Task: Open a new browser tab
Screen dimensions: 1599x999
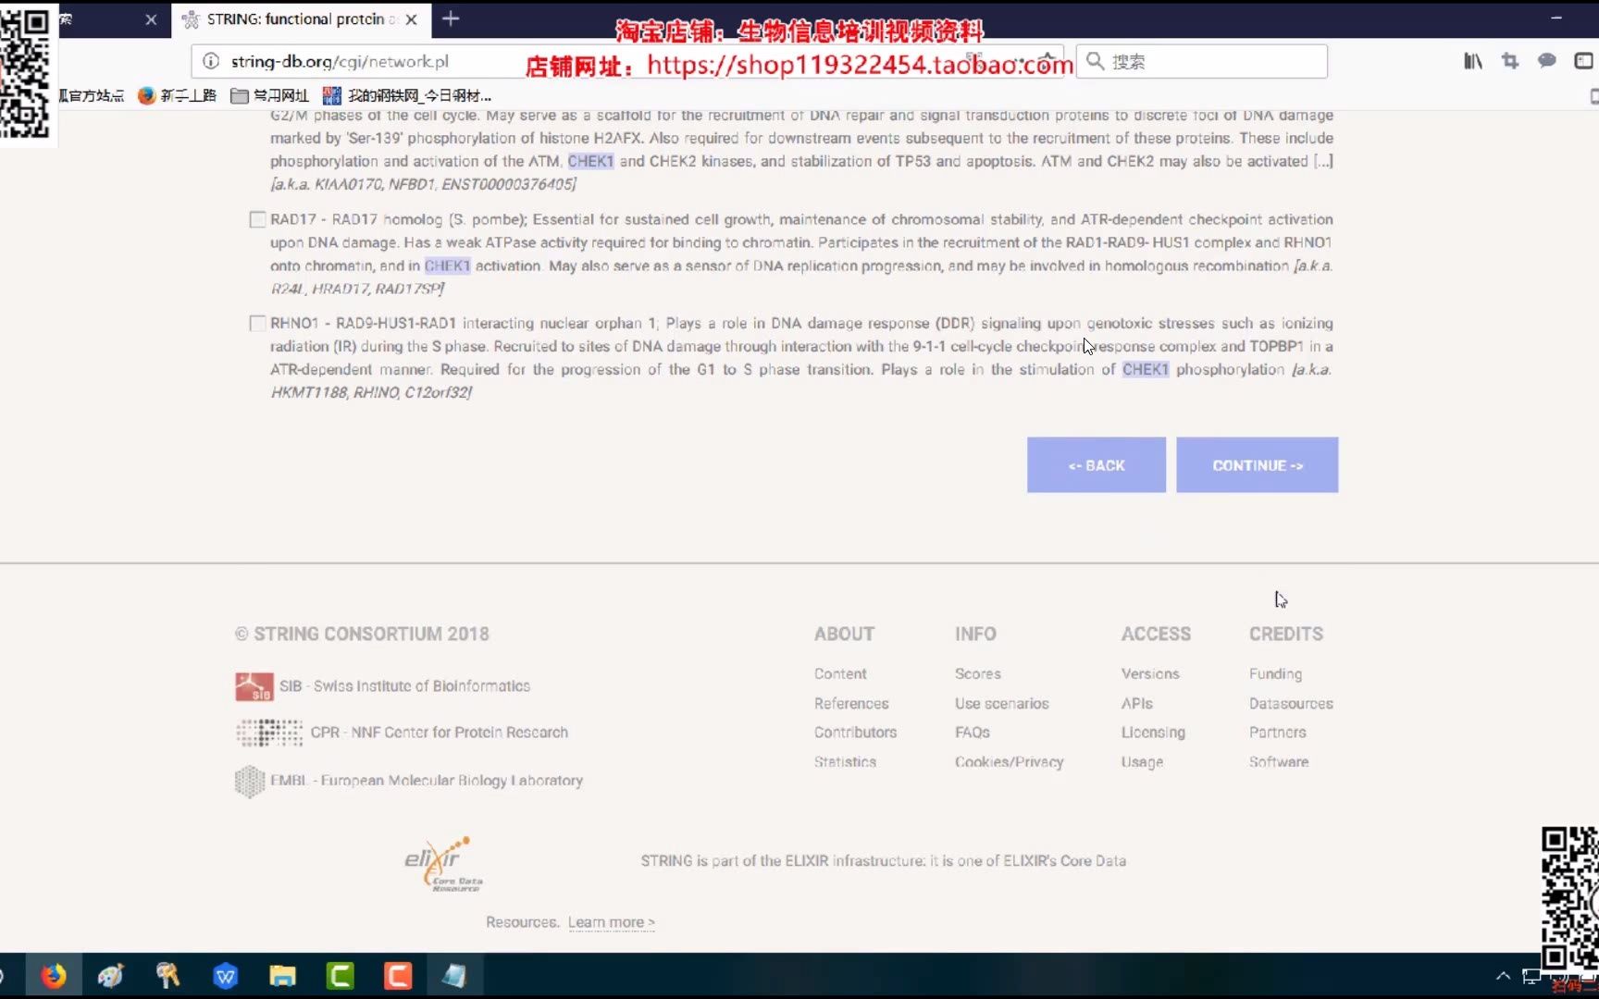Action: [x=451, y=18]
